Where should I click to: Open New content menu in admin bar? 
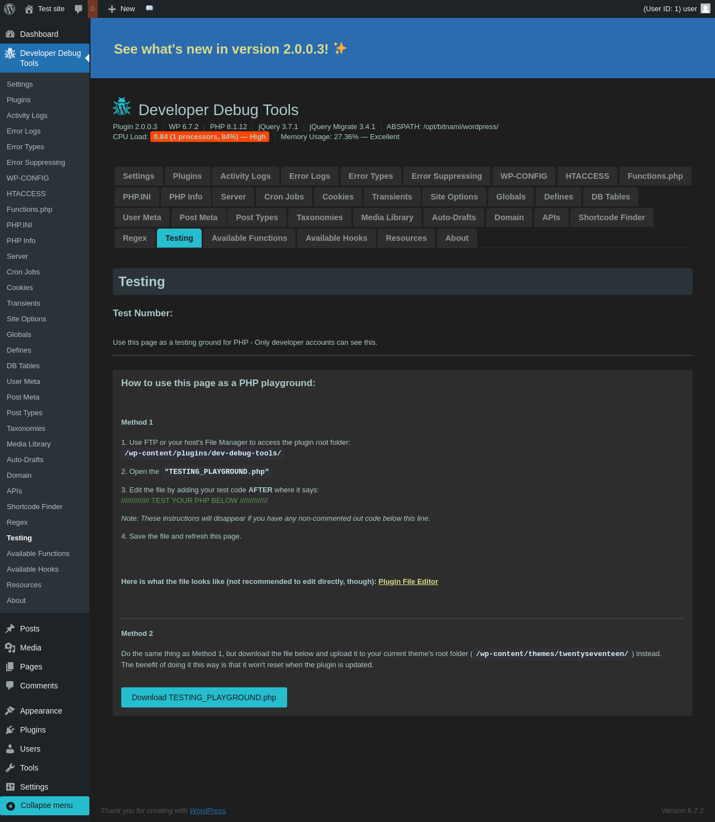(x=122, y=9)
